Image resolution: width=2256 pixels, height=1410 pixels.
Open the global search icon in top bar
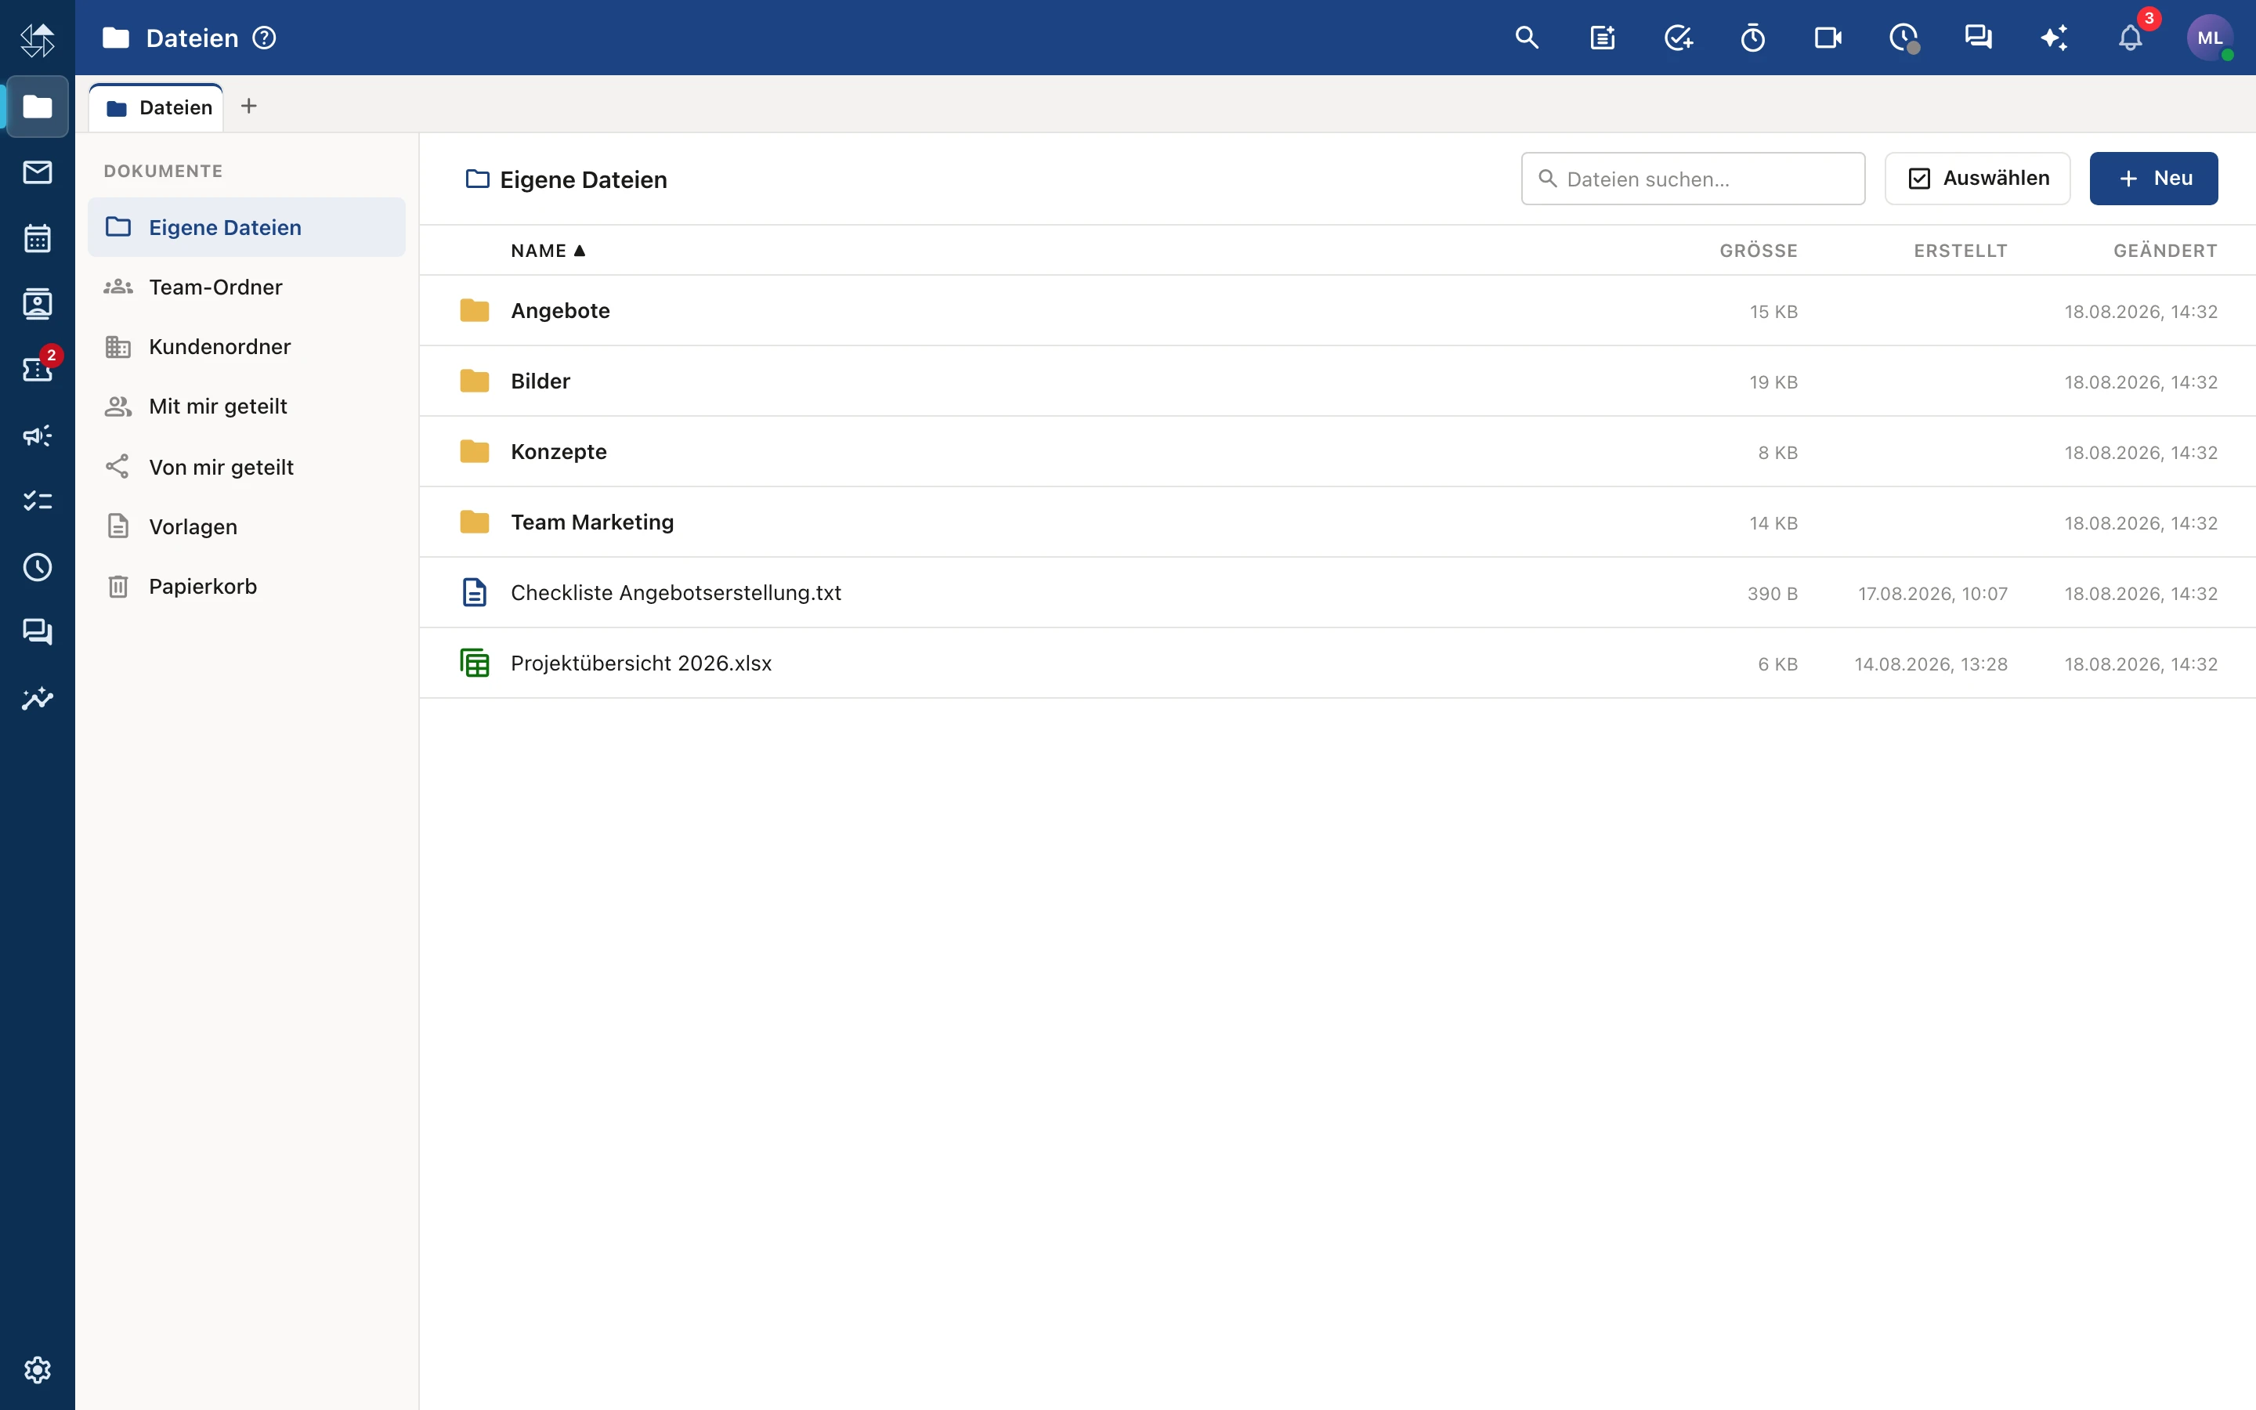pyautogui.click(x=1526, y=38)
